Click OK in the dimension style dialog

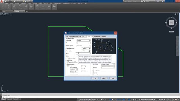[x=95, y=78]
